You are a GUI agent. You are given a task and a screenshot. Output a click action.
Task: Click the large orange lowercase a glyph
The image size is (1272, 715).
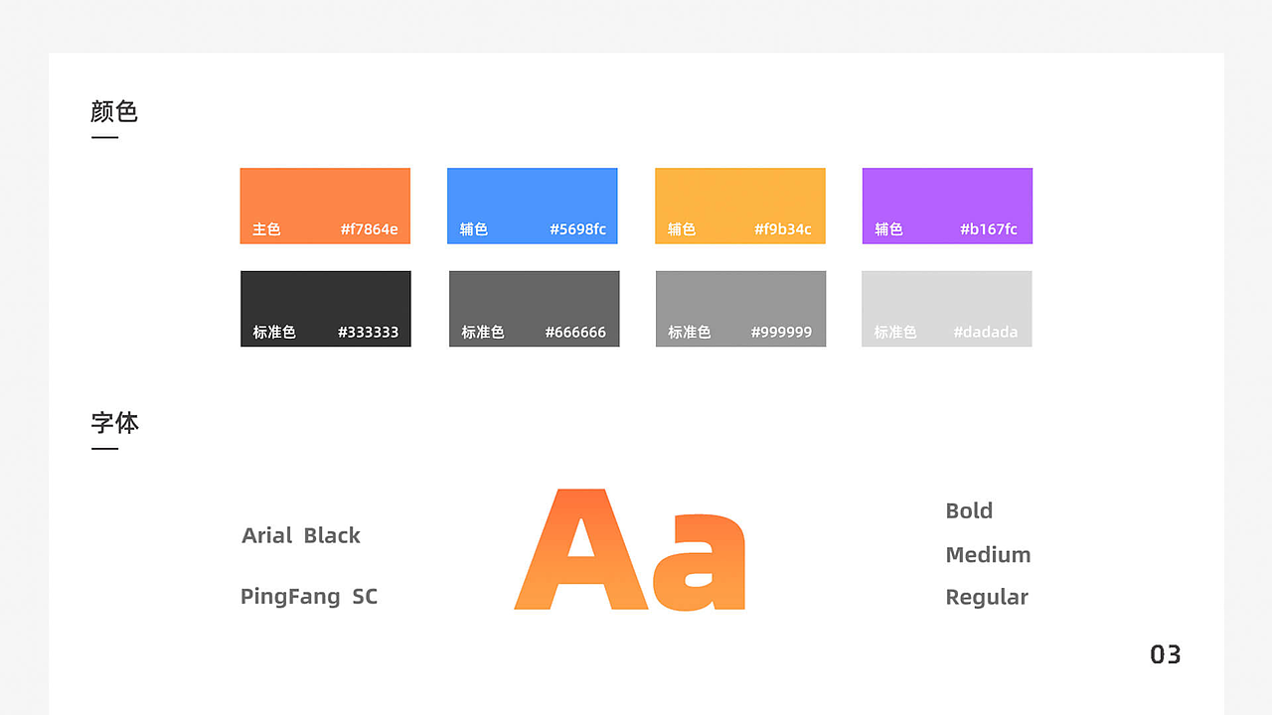pos(699,564)
